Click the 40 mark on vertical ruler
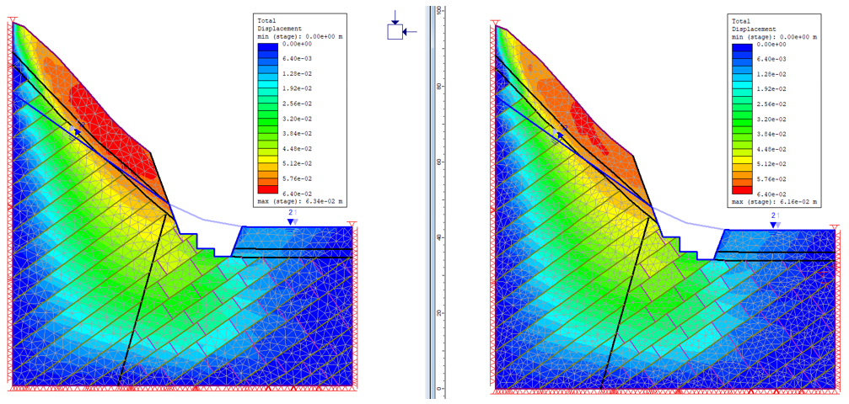Viewport: 849px width, 404px height. point(438,237)
